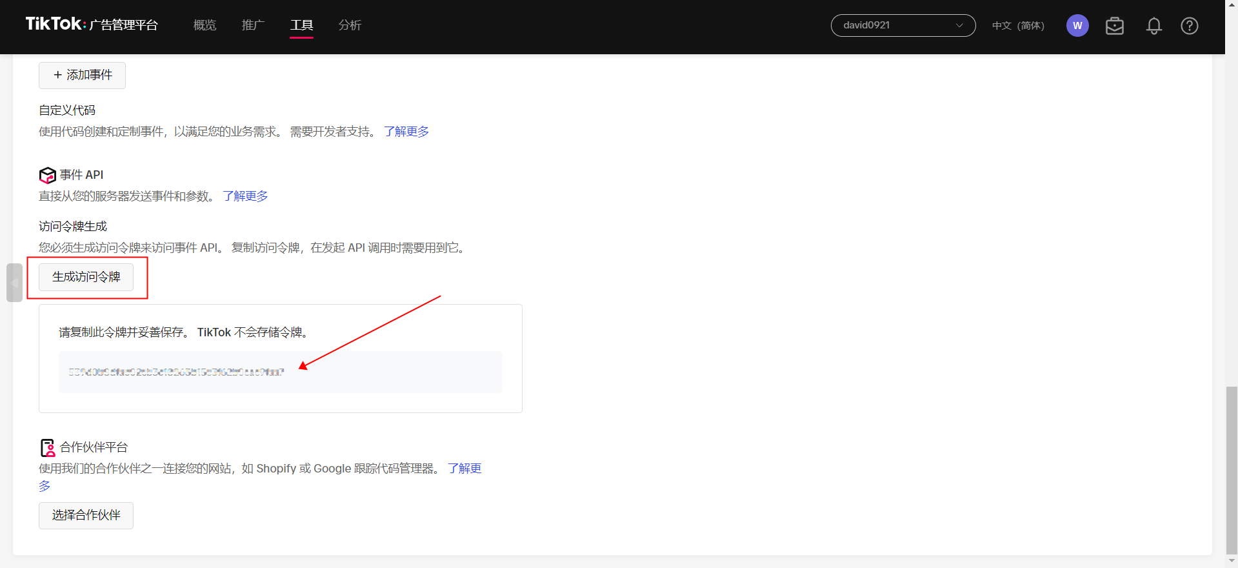Open the 推广 campaign tab
The height and width of the screenshot is (568, 1238).
pos(253,25)
